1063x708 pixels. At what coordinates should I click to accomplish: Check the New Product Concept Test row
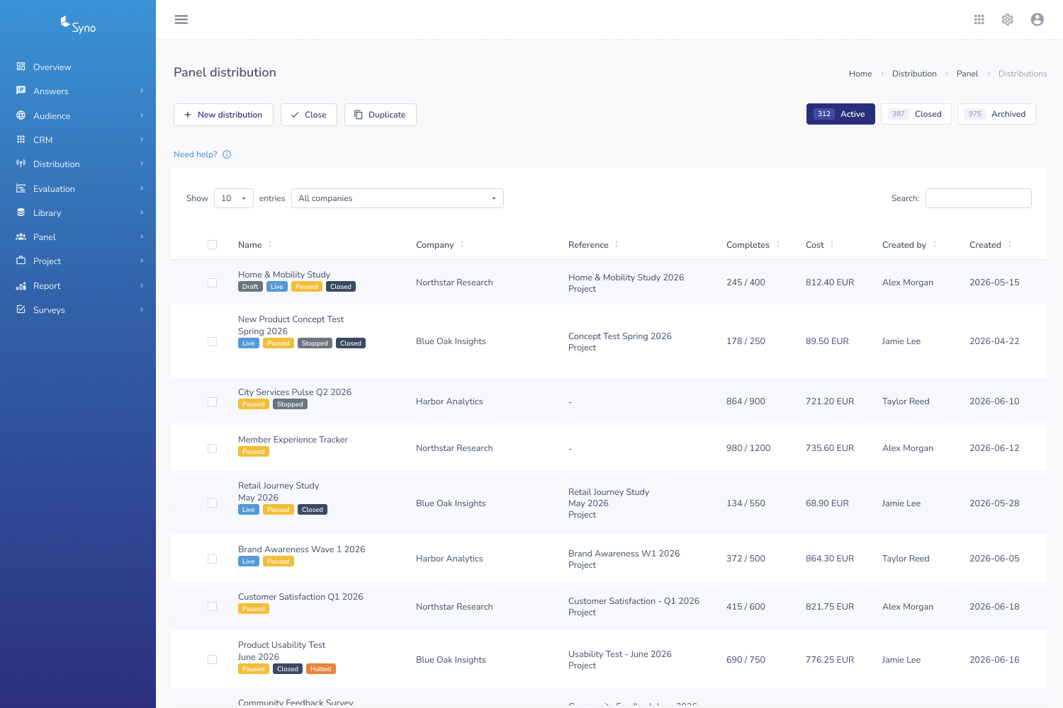(212, 341)
